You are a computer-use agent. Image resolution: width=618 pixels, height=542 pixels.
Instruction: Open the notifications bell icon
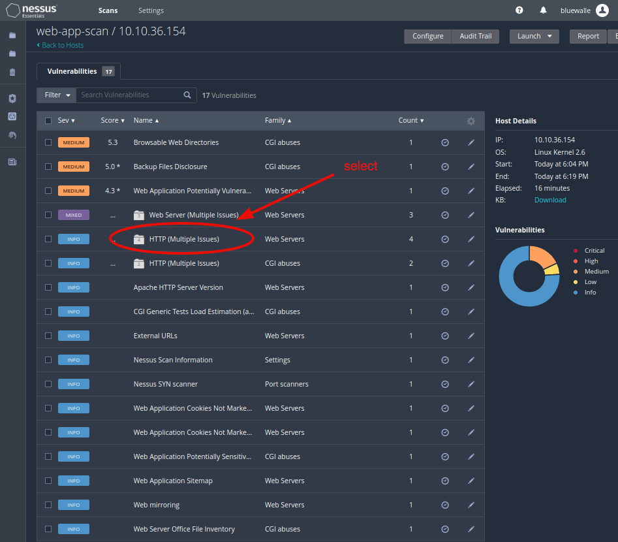coord(543,10)
